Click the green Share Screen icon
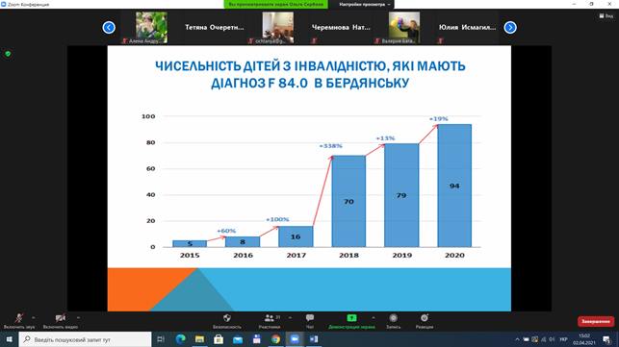Viewport: 619px width, 347px height. (351, 318)
